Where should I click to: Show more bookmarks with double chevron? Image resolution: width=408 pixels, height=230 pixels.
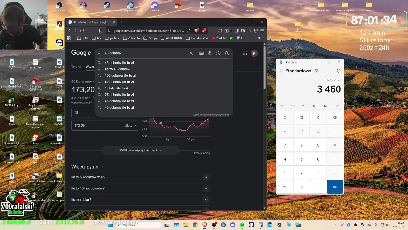[259, 38]
